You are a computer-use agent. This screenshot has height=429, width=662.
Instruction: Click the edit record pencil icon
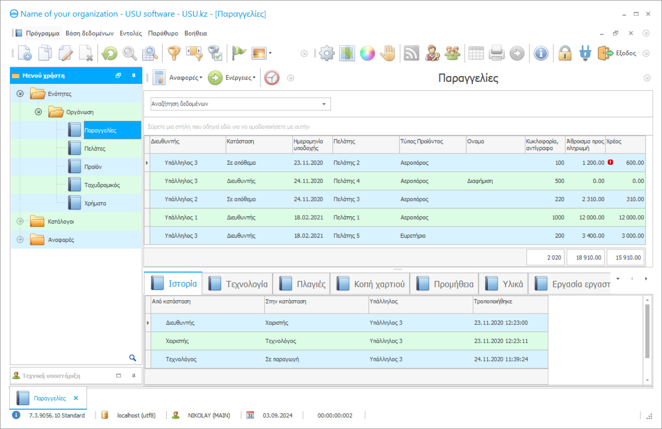coord(65,53)
